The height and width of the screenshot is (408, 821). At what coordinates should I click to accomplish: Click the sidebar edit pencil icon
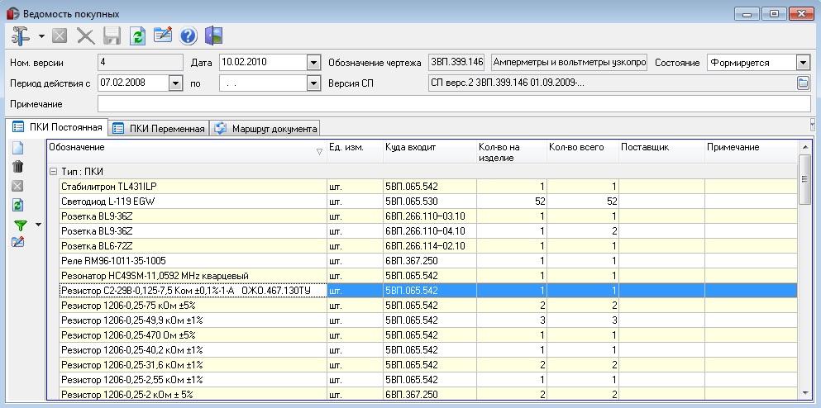pyautogui.click(x=18, y=242)
